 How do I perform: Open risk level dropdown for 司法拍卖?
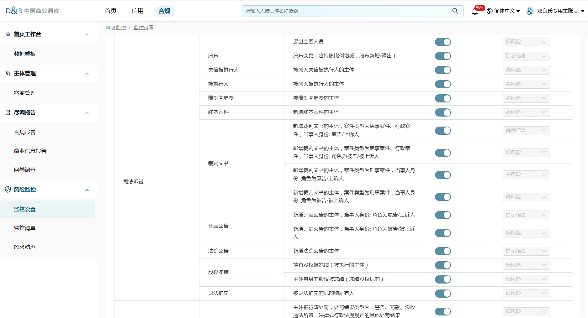[x=526, y=294]
